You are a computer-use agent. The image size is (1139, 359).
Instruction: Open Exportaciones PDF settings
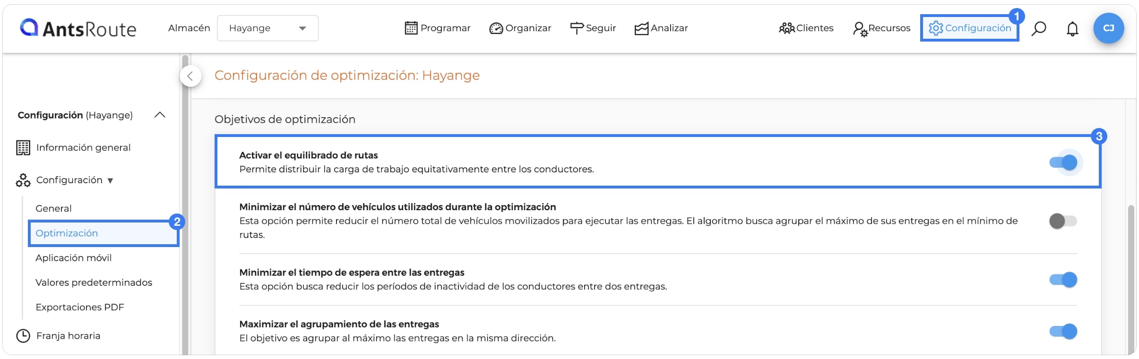pos(80,307)
